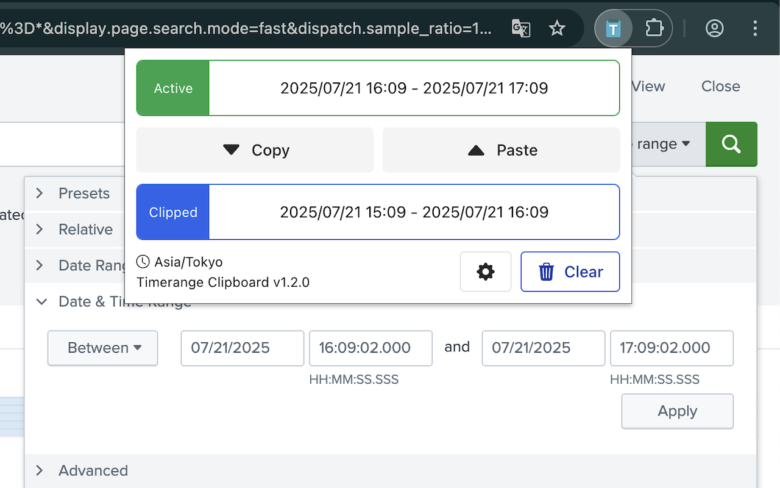Apply the selected time range
The width and height of the screenshot is (780, 488).
click(677, 411)
